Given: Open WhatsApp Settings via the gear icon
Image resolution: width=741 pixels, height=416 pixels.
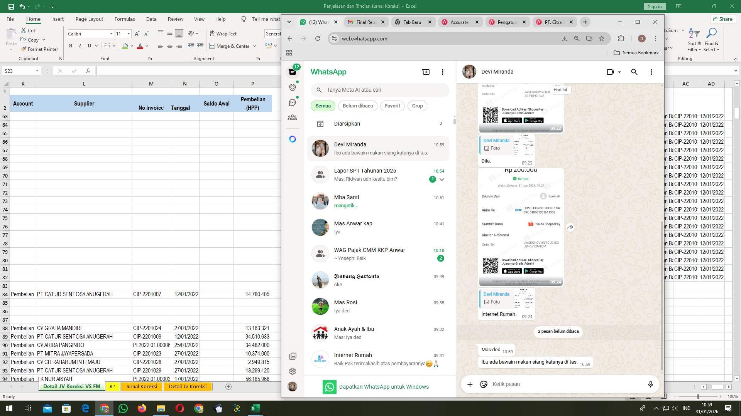Looking at the screenshot, I should click(292, 371).
